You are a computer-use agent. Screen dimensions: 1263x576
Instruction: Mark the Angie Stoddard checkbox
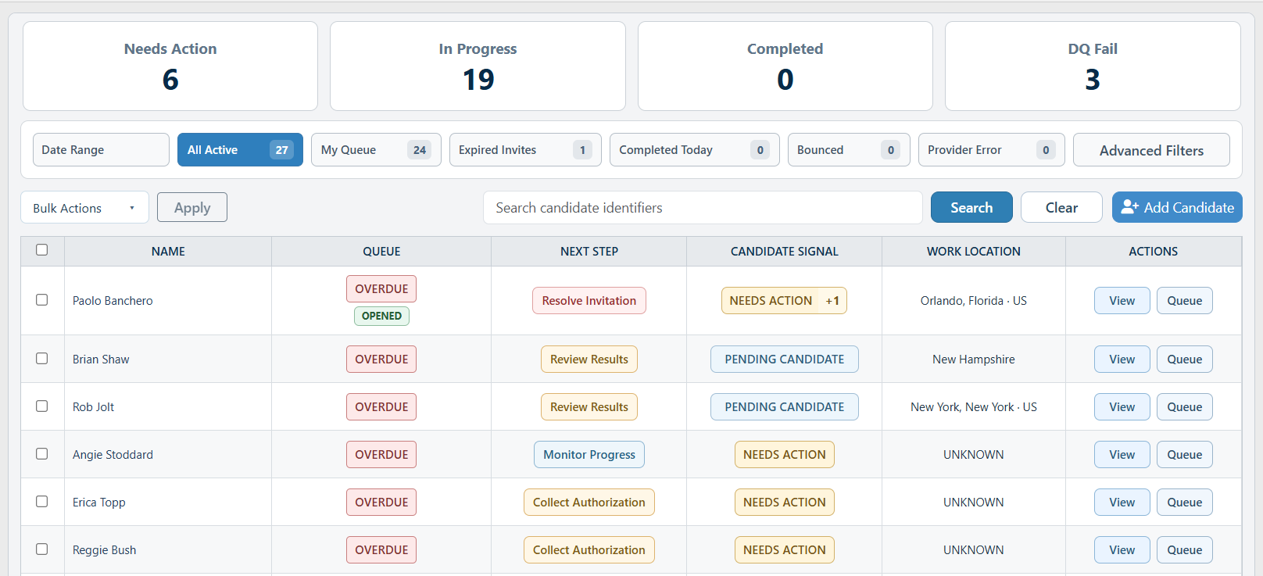(42, 454)
